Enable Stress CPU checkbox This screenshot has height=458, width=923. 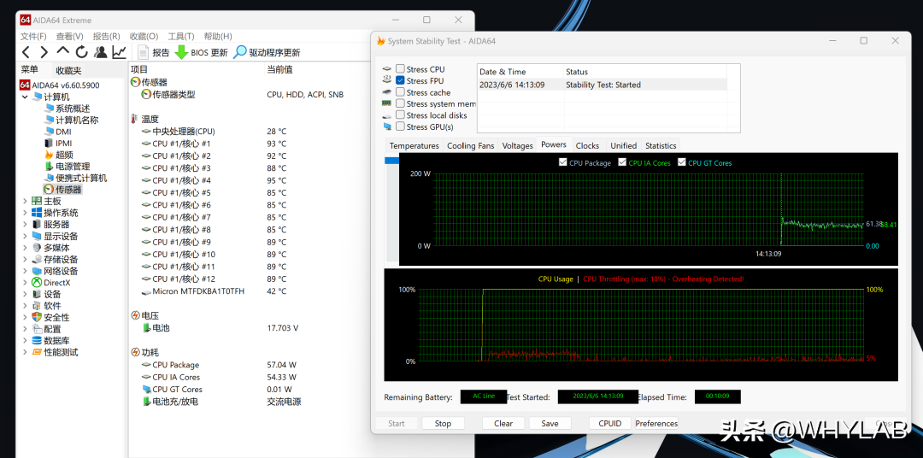click(x=400, y=69)
